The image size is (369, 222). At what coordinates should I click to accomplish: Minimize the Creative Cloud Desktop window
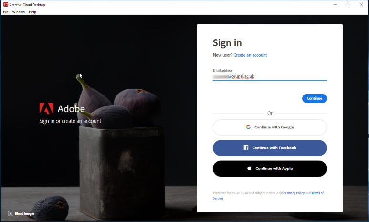335,5
